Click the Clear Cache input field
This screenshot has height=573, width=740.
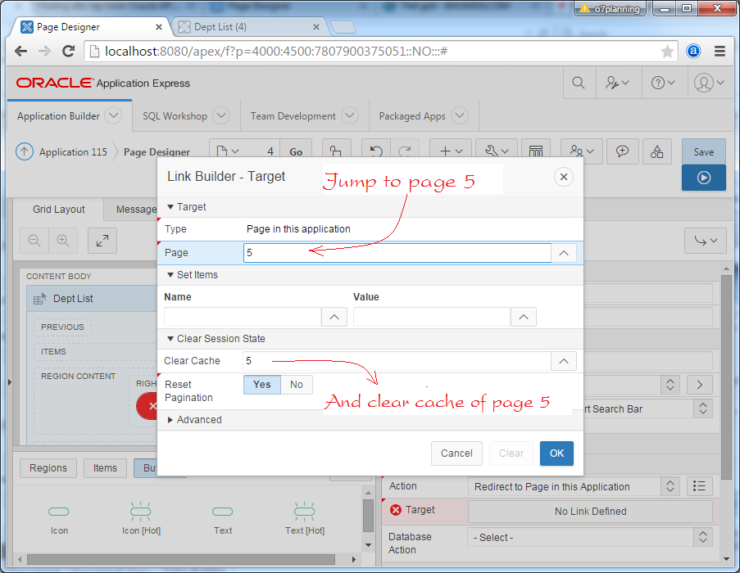tap(397, 361)
